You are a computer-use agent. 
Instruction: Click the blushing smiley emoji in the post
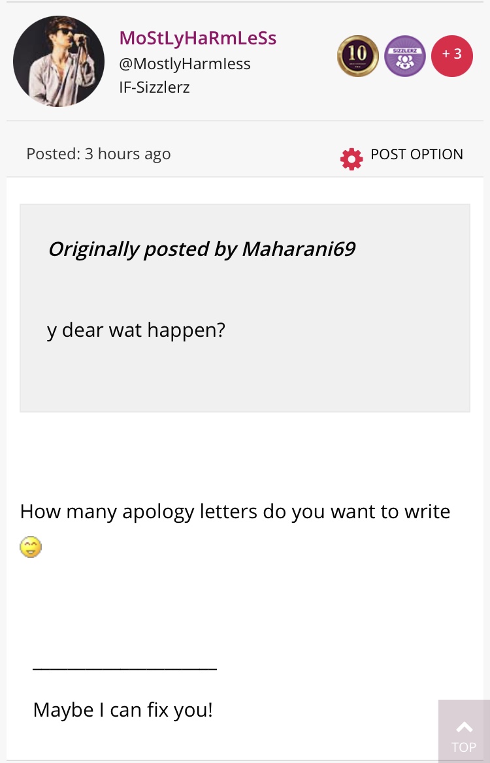pyautogui.click(x=31, y=546)
